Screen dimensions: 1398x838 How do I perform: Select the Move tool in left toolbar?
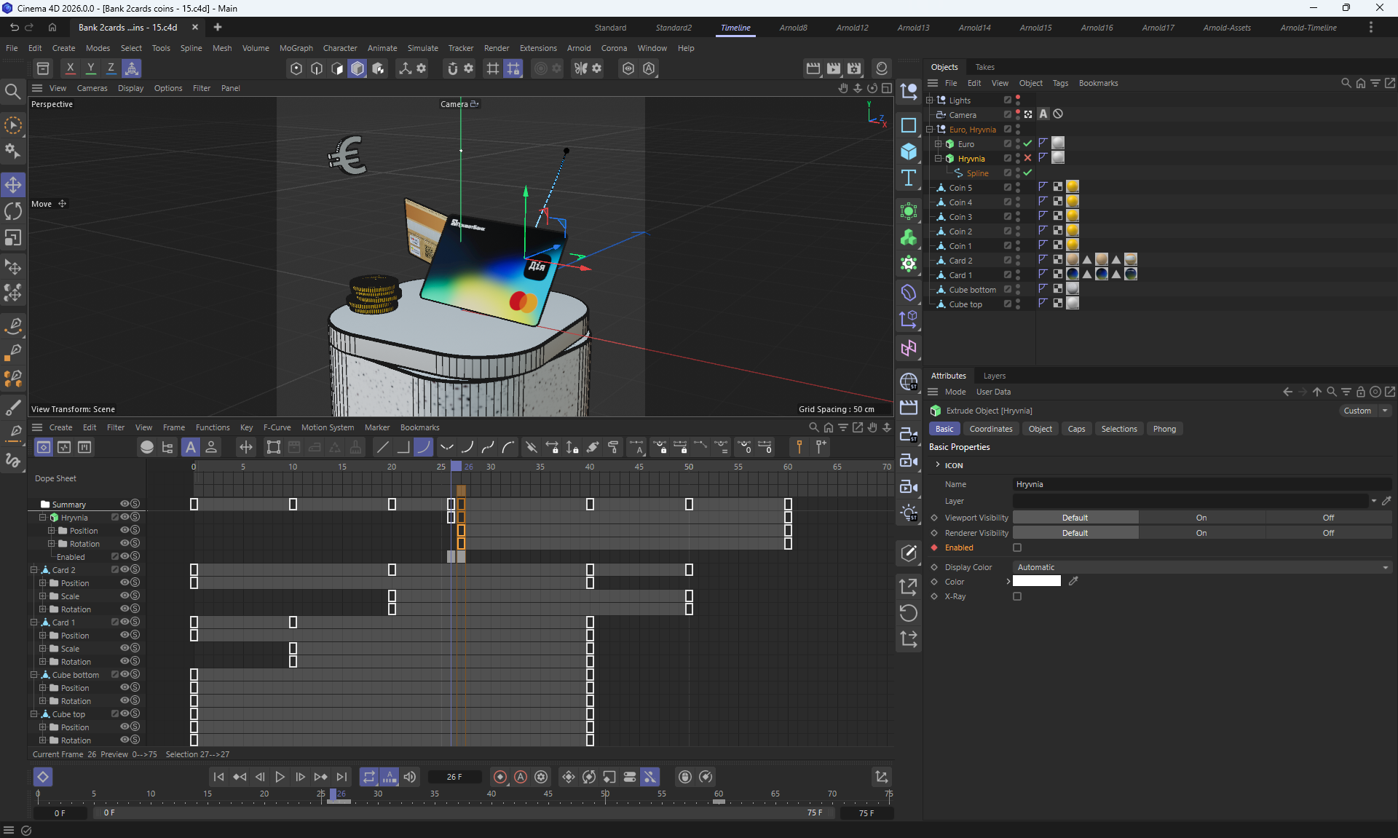tap(13, 184)
